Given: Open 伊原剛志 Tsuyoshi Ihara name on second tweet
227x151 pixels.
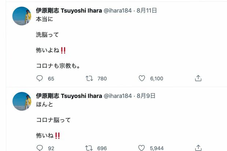Looking at the screenshot, I should [x=69, y=96].
